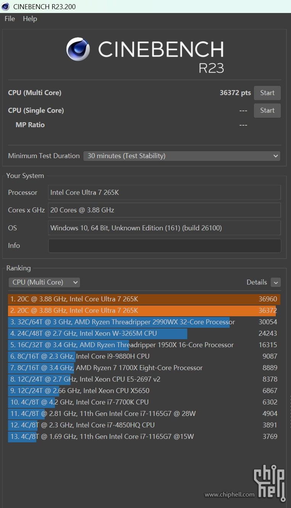Select the Core i7-7700K ranking row

point(144,402)
